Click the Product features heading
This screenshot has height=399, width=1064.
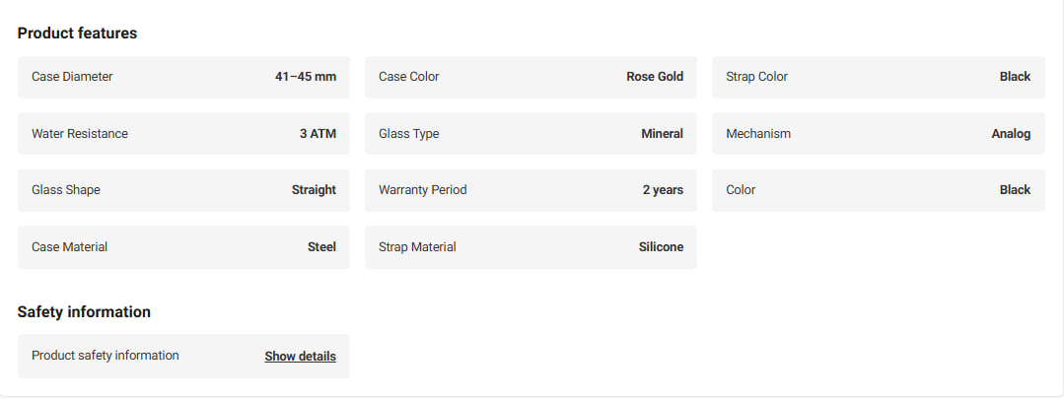77,33
